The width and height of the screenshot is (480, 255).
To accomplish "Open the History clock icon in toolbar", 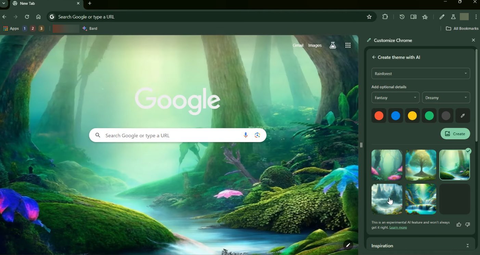I will (402, 17).
